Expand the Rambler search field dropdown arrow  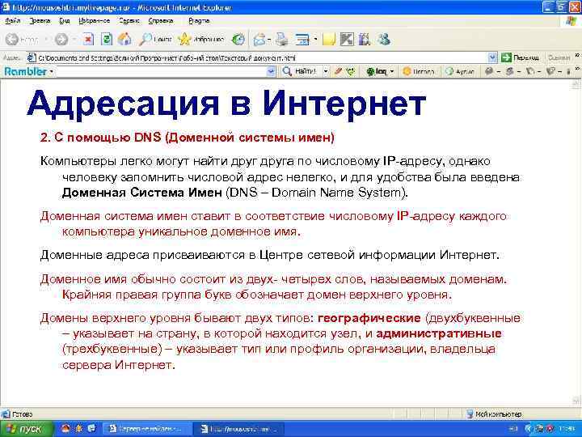[x=272, y=71]
